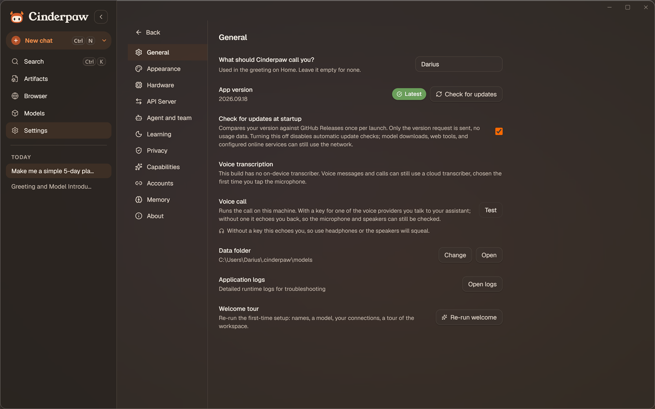
Task: Open the chat 'Make me a simple 5-day pla...'
Action: point(59,171)
